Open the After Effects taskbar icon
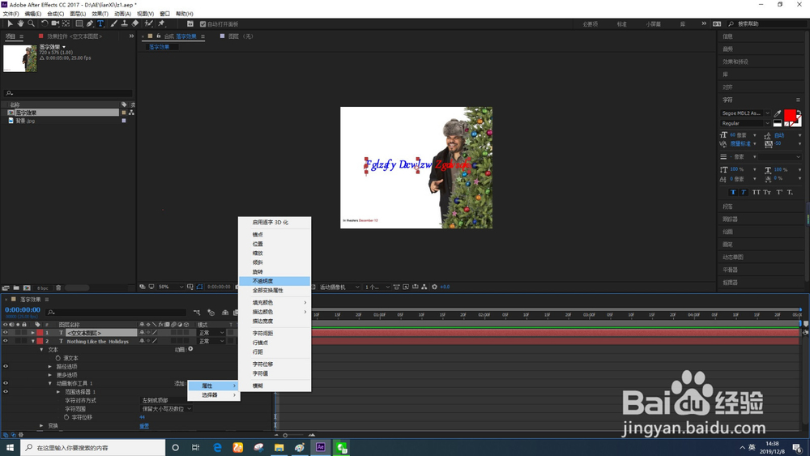 click(x=320, y=447)
